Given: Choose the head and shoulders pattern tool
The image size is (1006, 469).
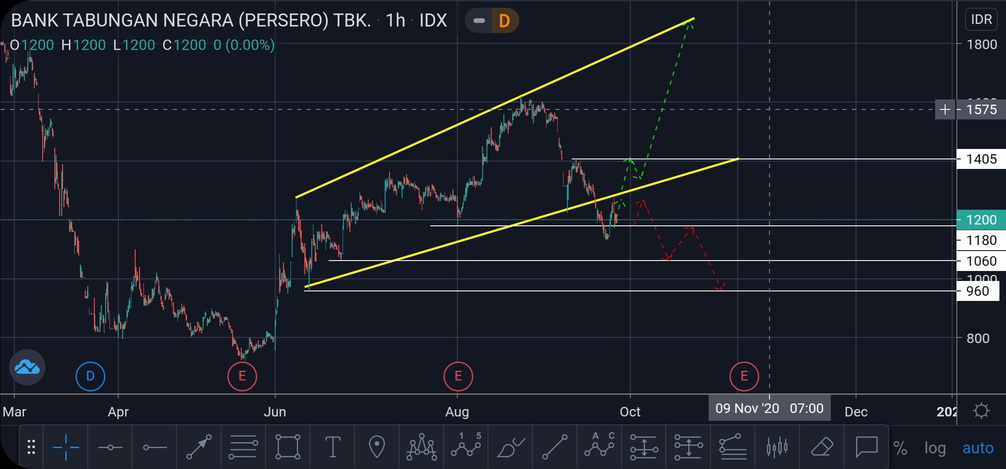Looking at the screenshot, I should [422, 447].
